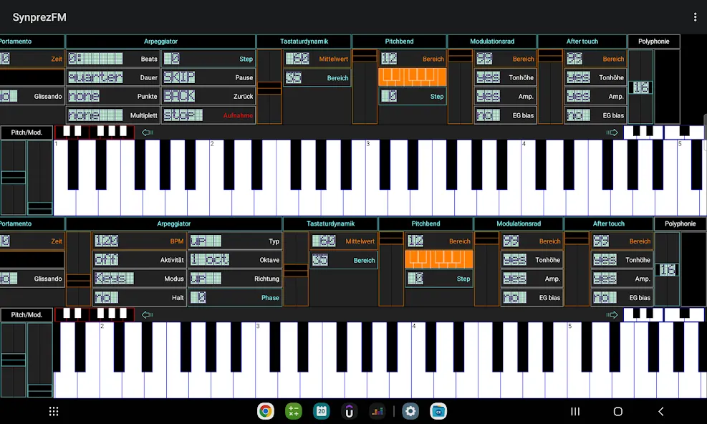Shift lower keyboard left with arrow icon
707x424 pixels.
[148, 314]
